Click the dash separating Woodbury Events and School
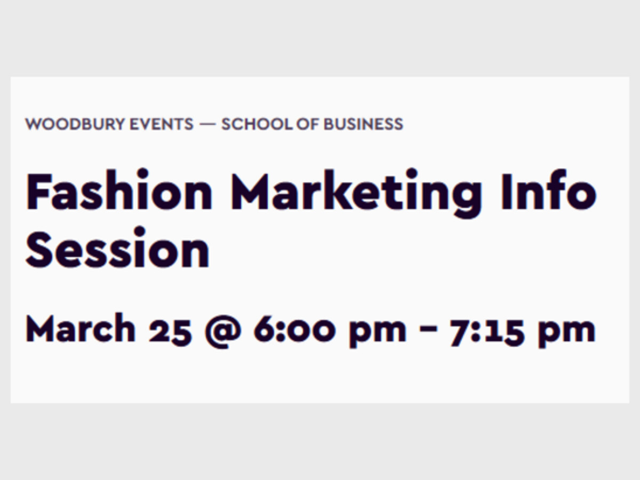 (207, 125)
